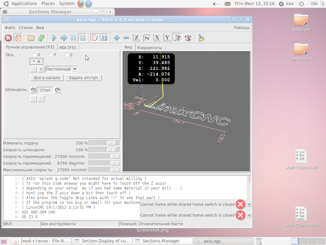The height and width of the screenshot is (245, 326).
Task: Open Places menu in top panel
Action: click(x=48, y=4)
